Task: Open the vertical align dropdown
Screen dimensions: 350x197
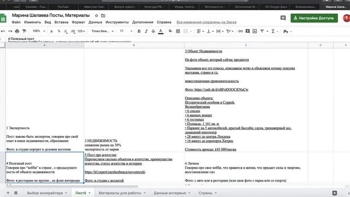Action: [210, 31]
